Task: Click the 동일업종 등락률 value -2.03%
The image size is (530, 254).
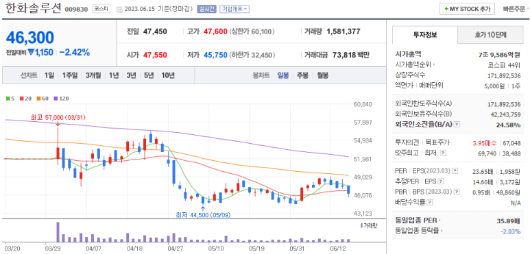Action: (x=510, y=231)
